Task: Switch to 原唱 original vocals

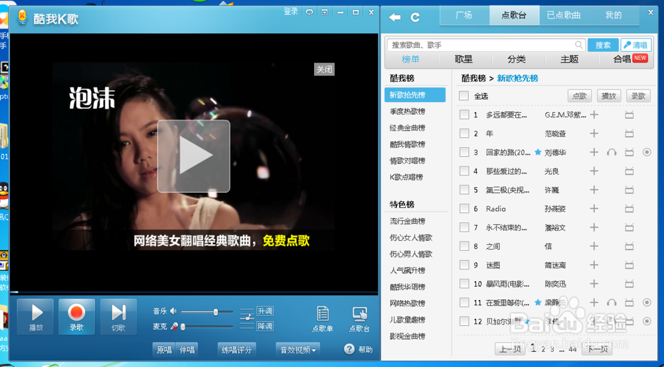Action: click(x=164, y=350)
